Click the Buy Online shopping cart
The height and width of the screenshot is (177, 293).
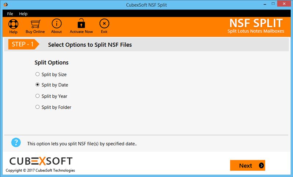35,24
